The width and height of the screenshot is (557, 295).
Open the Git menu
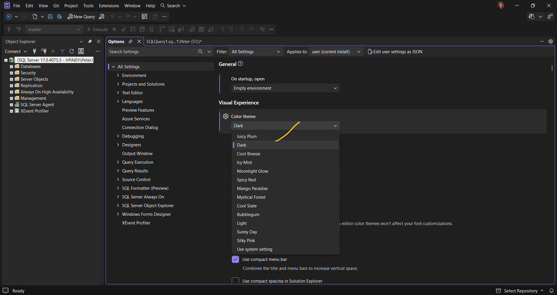point(56,5)
